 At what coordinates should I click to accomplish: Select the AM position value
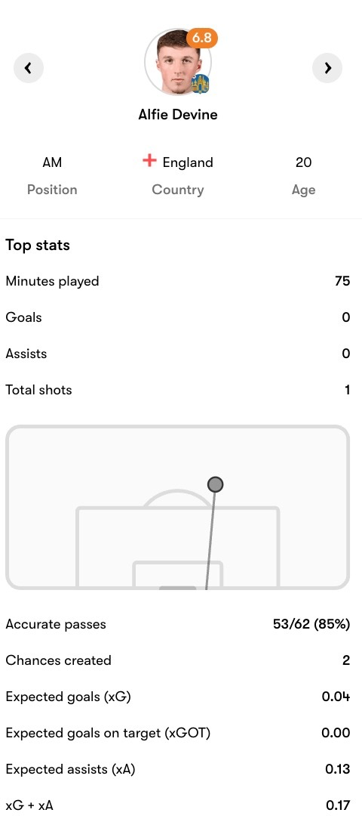(52, 162)
